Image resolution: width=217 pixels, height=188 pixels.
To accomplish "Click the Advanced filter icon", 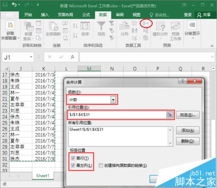I will (112, 38).
